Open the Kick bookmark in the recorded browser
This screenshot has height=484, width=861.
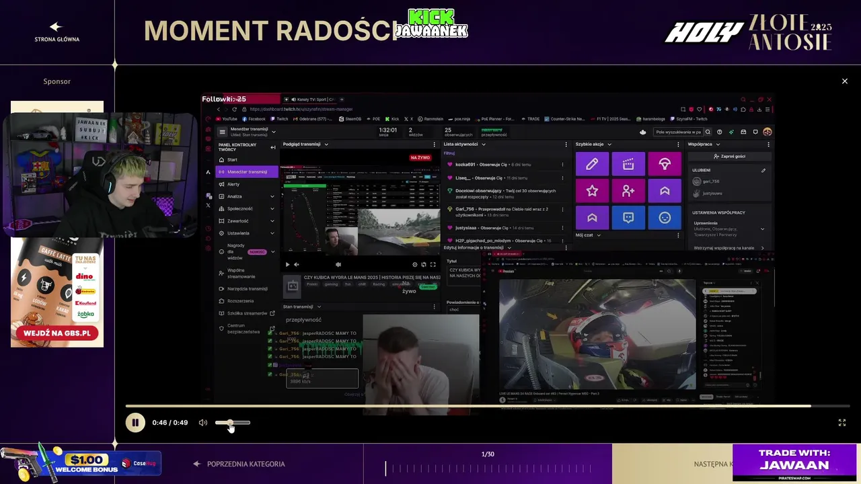(x=393, y=119)
